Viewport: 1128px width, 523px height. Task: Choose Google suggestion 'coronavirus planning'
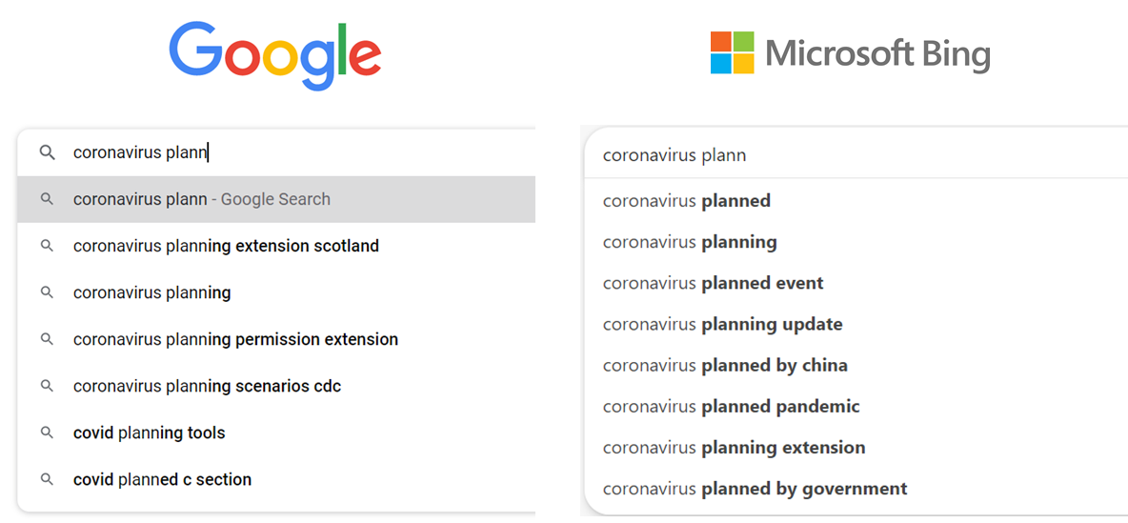pos(152,292)
